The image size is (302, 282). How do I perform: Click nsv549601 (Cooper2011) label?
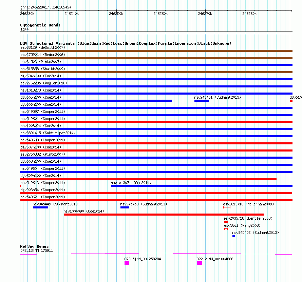(x=43, y=119)
